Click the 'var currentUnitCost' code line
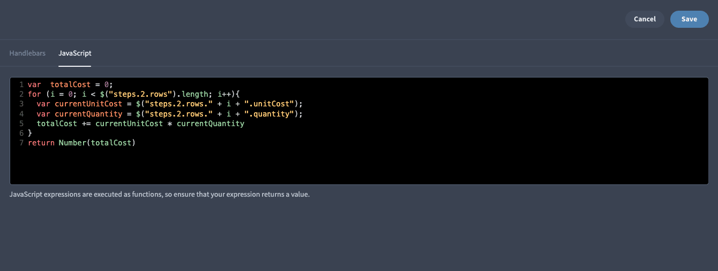Viewport: 718px width, 271px height. [x=170, y=104]
